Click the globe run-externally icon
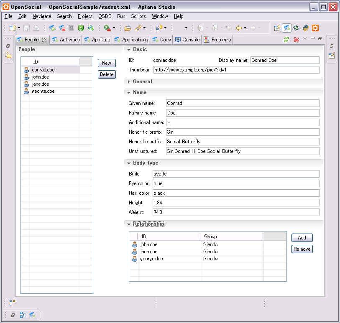 91,28
